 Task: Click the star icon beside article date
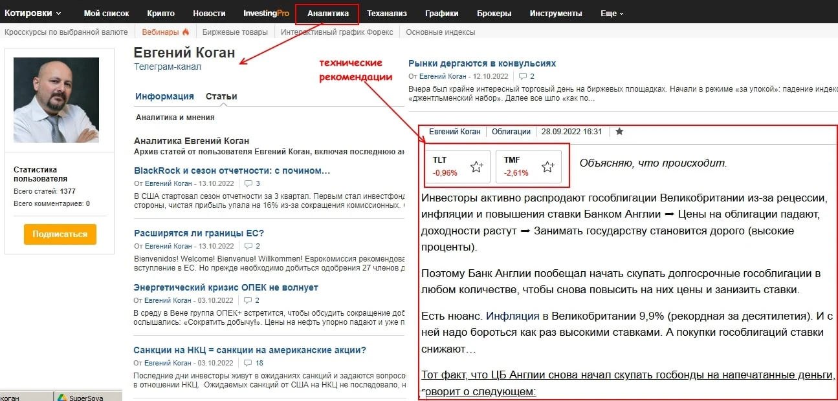click(x=619, y=132)
